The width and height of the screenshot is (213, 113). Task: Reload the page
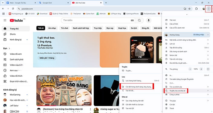tap(13, 9)
